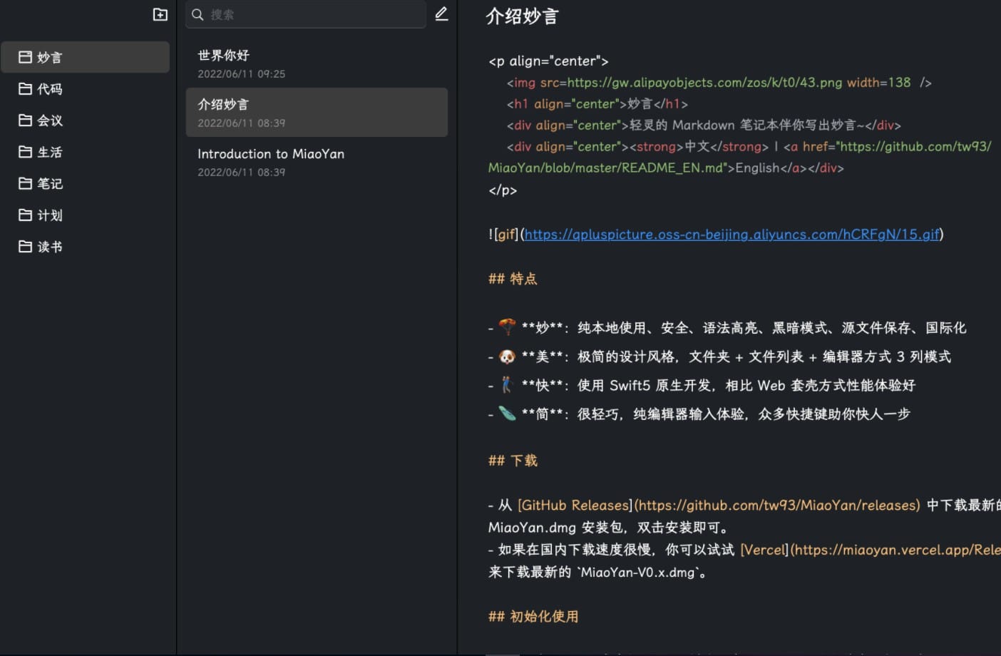1001x656 pixels.
Task: Click the folder icon beside 代码
Action: click(x=25, y=88)
